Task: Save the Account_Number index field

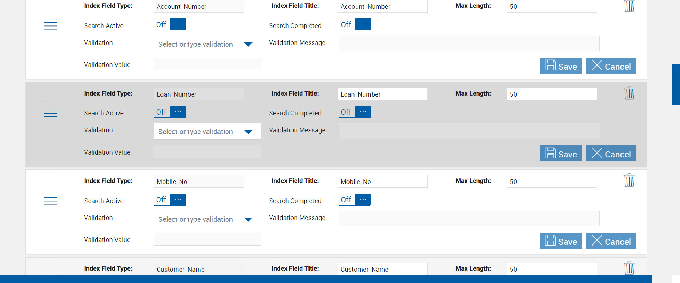Action: (x=561, y=66)
